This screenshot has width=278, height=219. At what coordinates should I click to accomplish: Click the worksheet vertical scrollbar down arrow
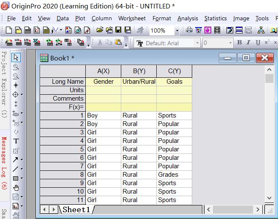click(x=269, y=198)
